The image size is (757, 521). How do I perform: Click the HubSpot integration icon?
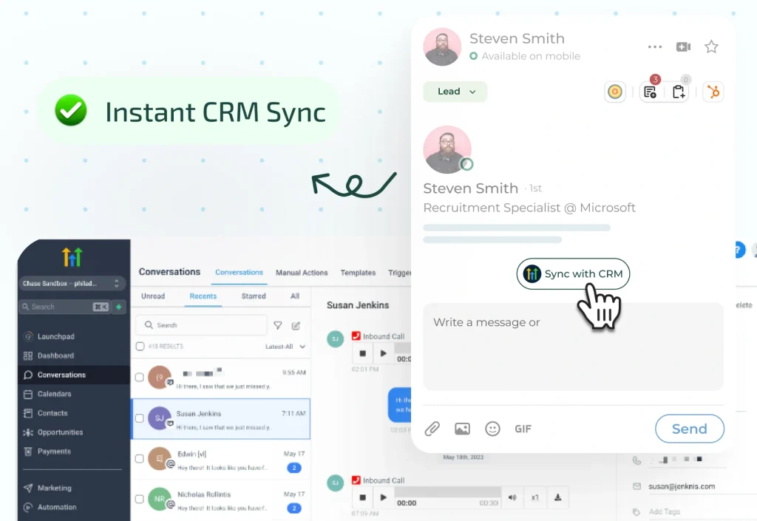tap(713, 92)
